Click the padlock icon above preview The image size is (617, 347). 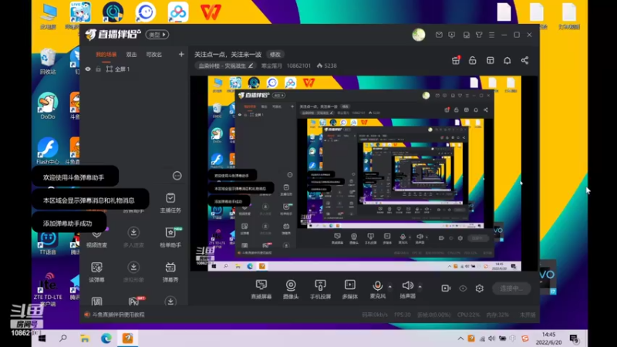pyautogui.click(x=473, y=60)
